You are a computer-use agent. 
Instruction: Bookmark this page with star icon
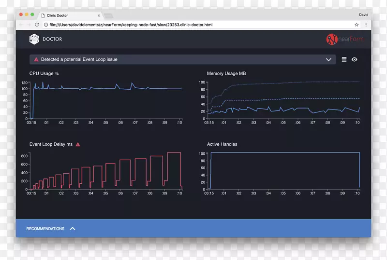coord(357,25)
